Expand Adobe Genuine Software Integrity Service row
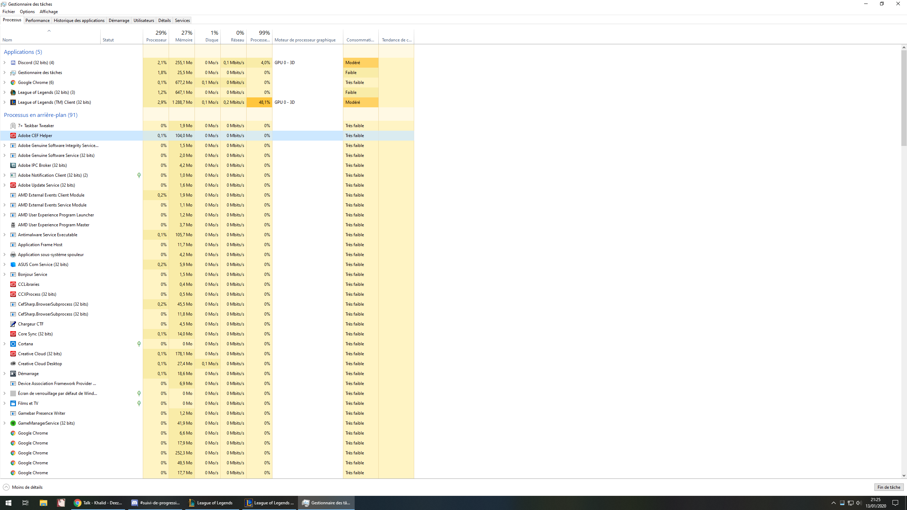The width and height of the screenshot is (907, 510). pyautogui.click(x=4, y=146)
